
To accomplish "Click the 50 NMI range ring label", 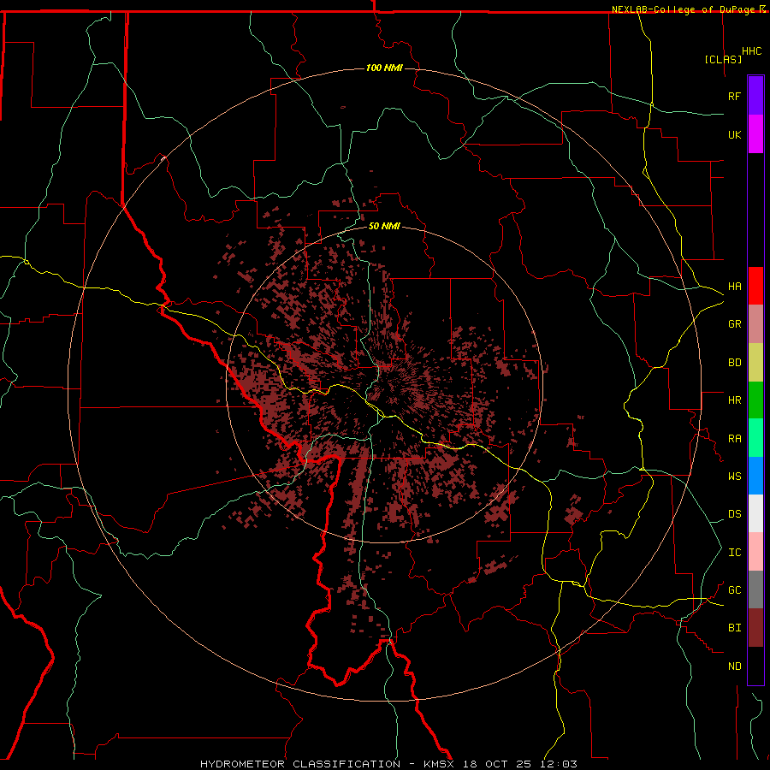I will point(384,227).
